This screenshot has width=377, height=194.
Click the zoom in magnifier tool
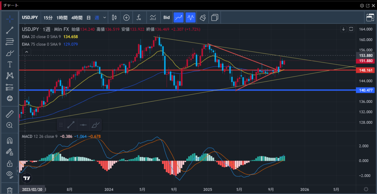(10, 125)
